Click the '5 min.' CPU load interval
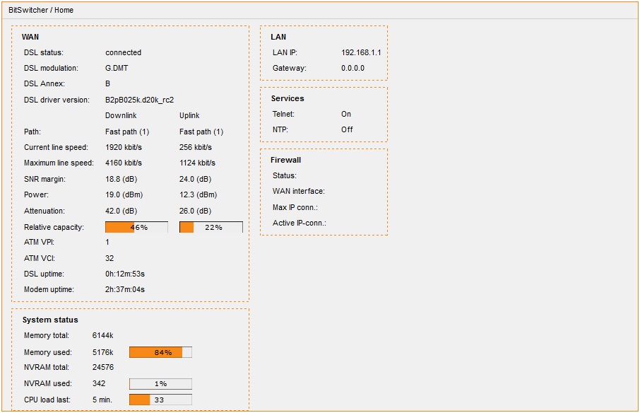Viewport: 640px width, 413px height. click(x=102, y=400)
